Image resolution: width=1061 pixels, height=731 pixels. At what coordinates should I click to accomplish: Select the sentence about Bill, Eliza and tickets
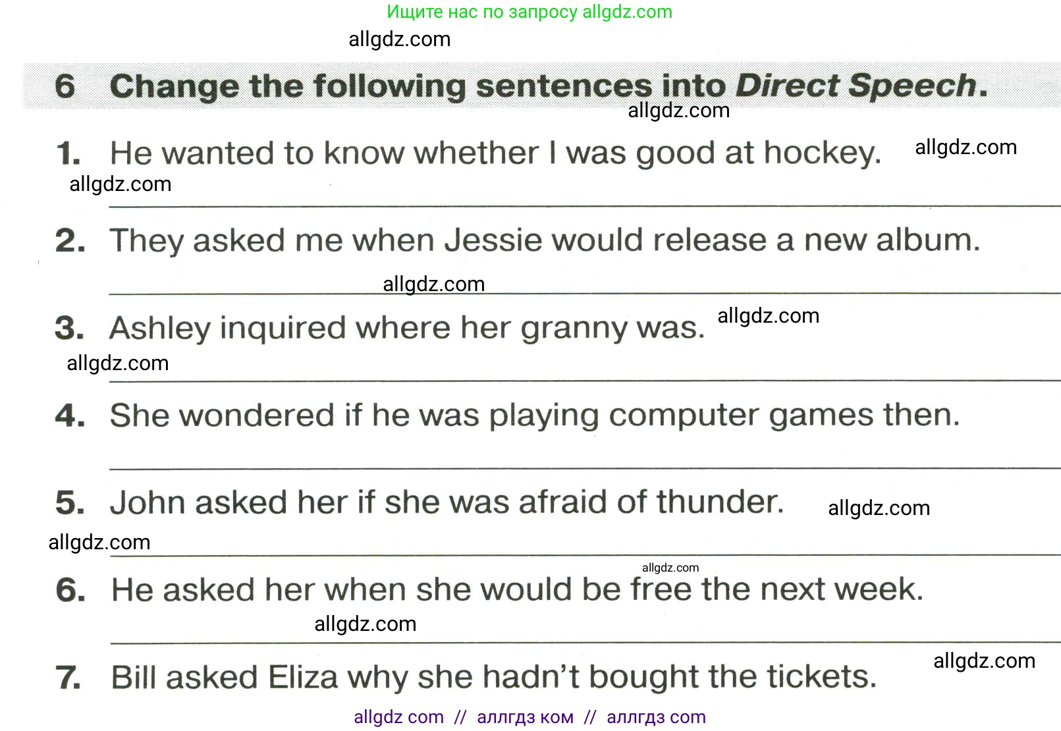click(493, 677)
